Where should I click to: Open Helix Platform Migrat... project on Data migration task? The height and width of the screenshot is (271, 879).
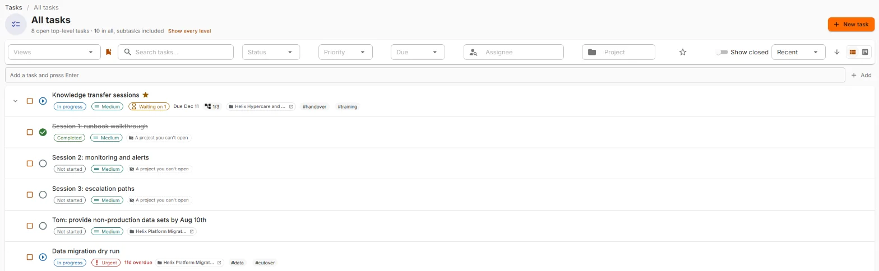[189, 263]
